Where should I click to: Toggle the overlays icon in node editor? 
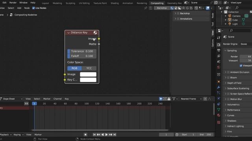[x=208, y=8]
